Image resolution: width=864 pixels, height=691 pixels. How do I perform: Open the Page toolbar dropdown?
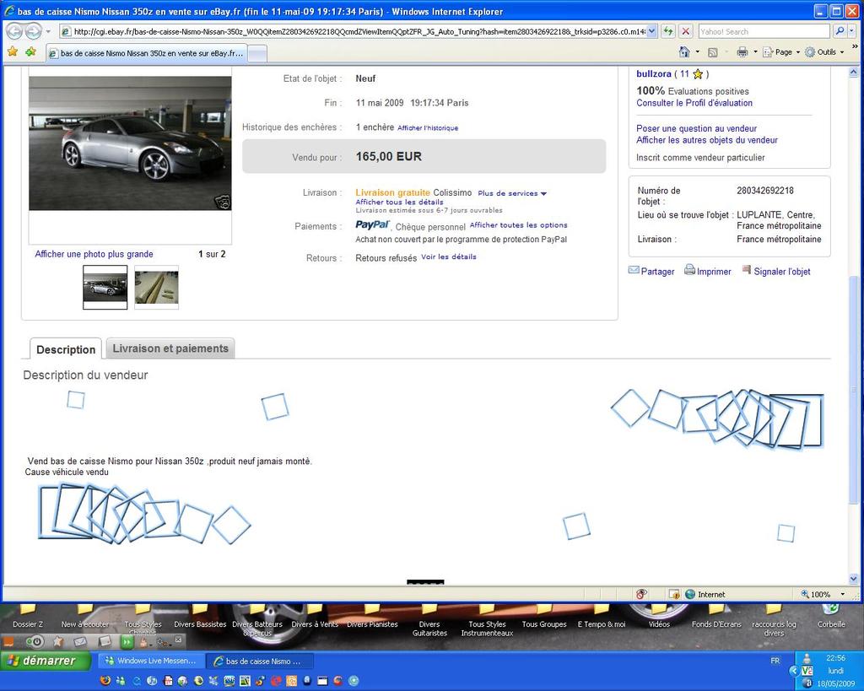point(782,51)
